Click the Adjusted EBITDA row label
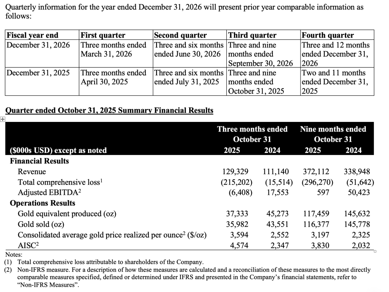 point(49,193)
